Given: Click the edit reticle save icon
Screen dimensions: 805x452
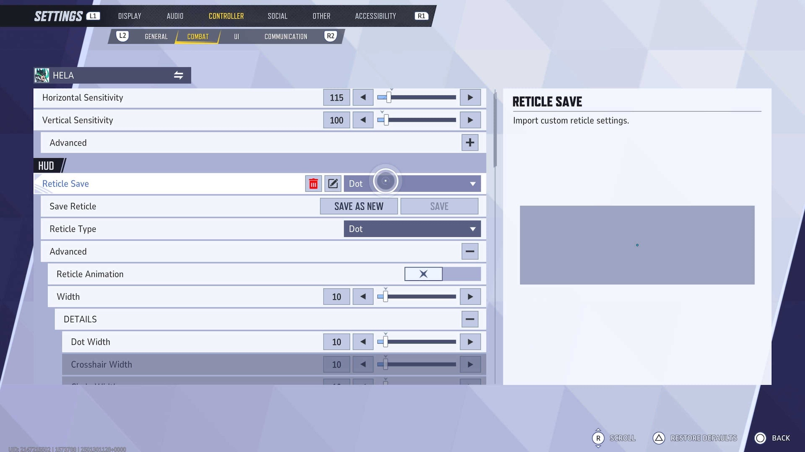Looking at the screenshot, I should pos(332,183).
